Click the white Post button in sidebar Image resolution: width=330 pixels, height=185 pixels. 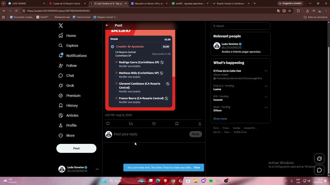point(76,148)
